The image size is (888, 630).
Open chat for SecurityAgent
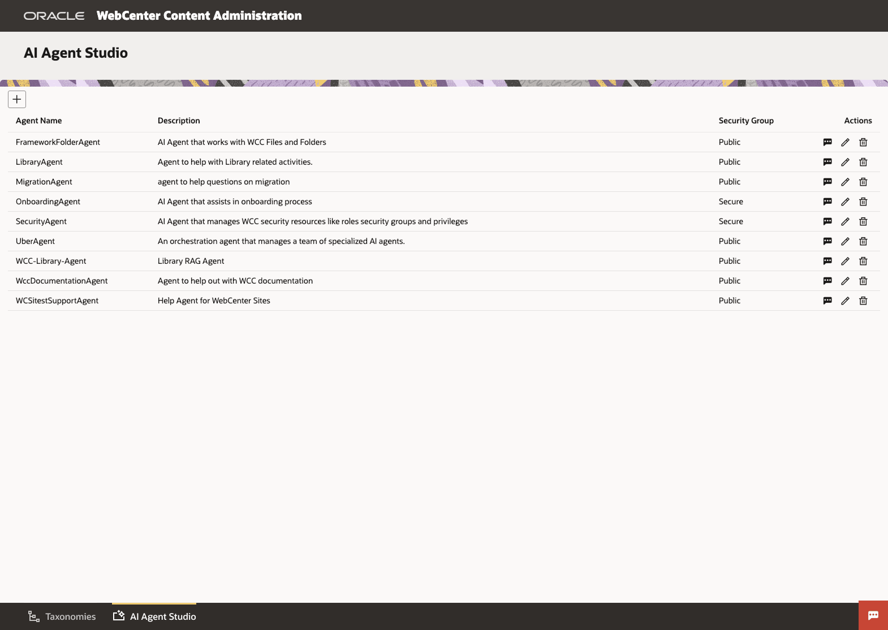(827, 221)
